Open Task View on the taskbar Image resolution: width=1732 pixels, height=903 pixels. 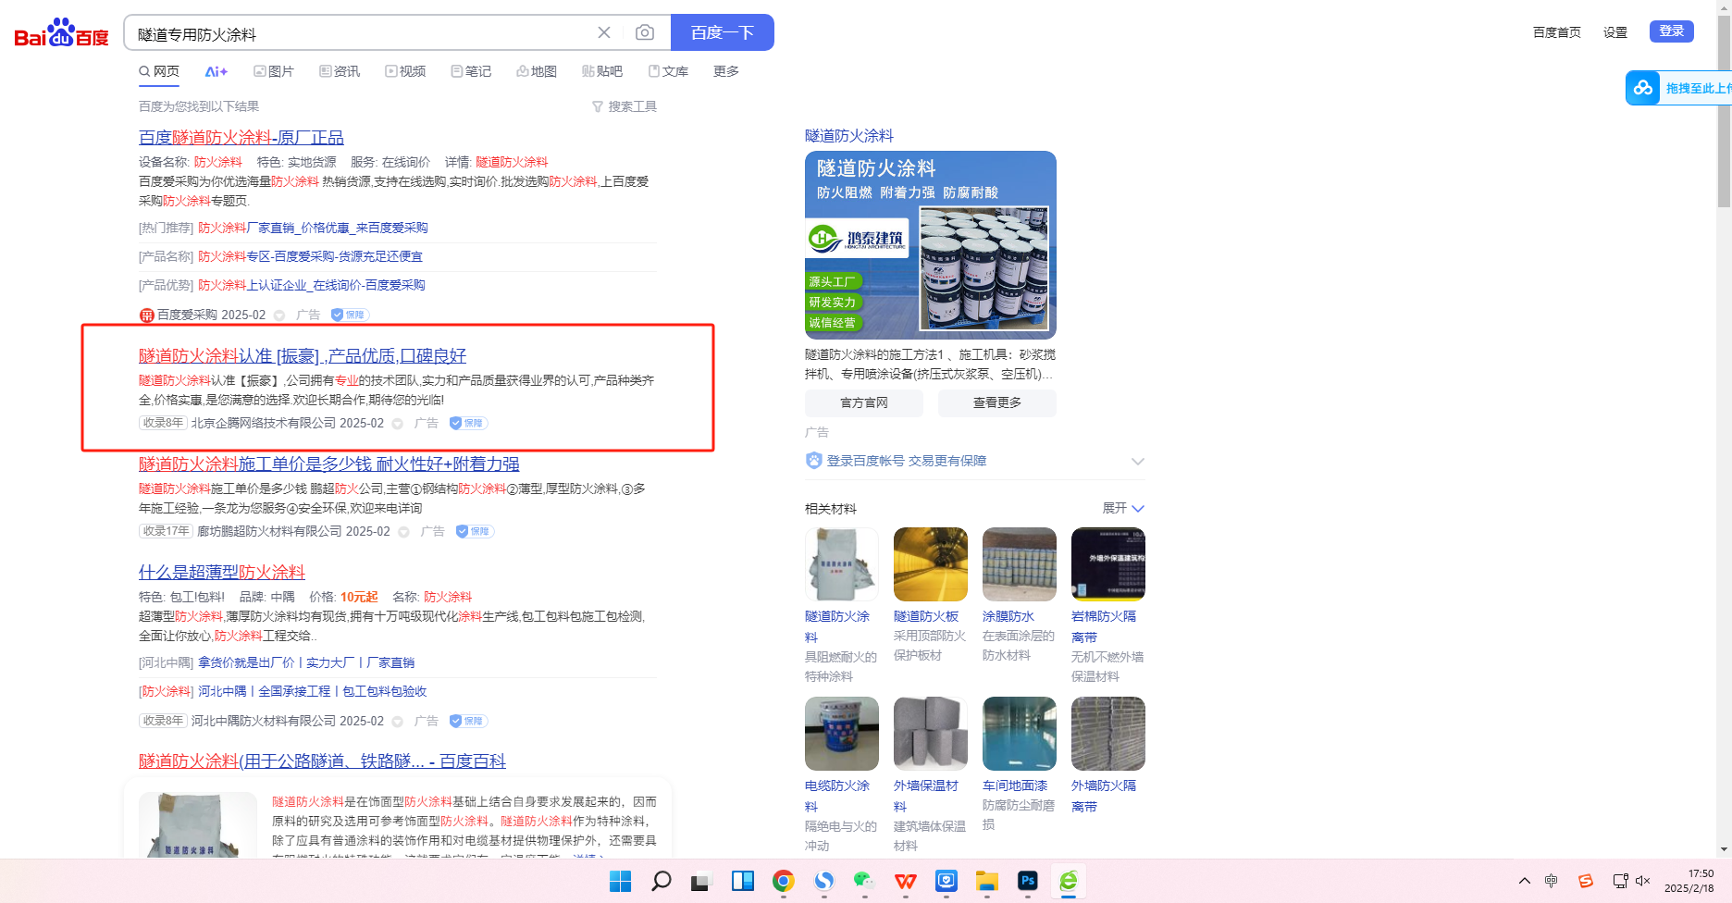coord(700,882)
